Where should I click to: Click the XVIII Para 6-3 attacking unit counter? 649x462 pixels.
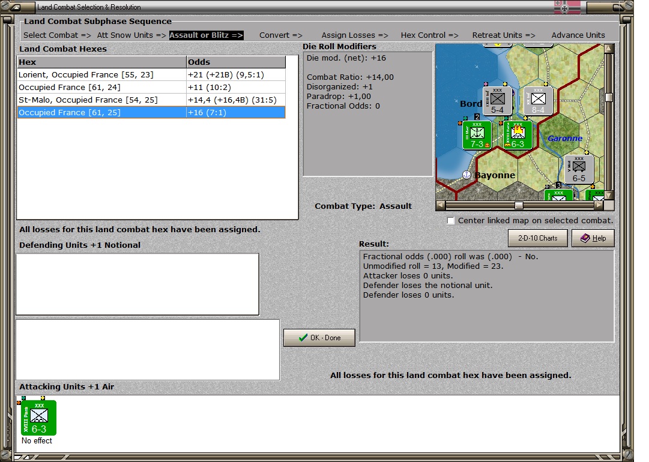tap(38, 418)
